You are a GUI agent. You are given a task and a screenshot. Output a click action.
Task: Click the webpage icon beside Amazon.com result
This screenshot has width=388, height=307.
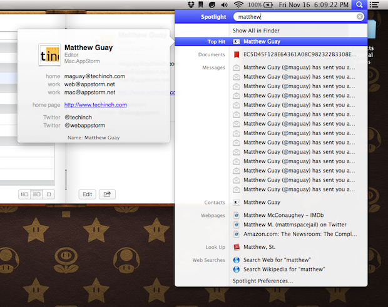tap(237, 234)
